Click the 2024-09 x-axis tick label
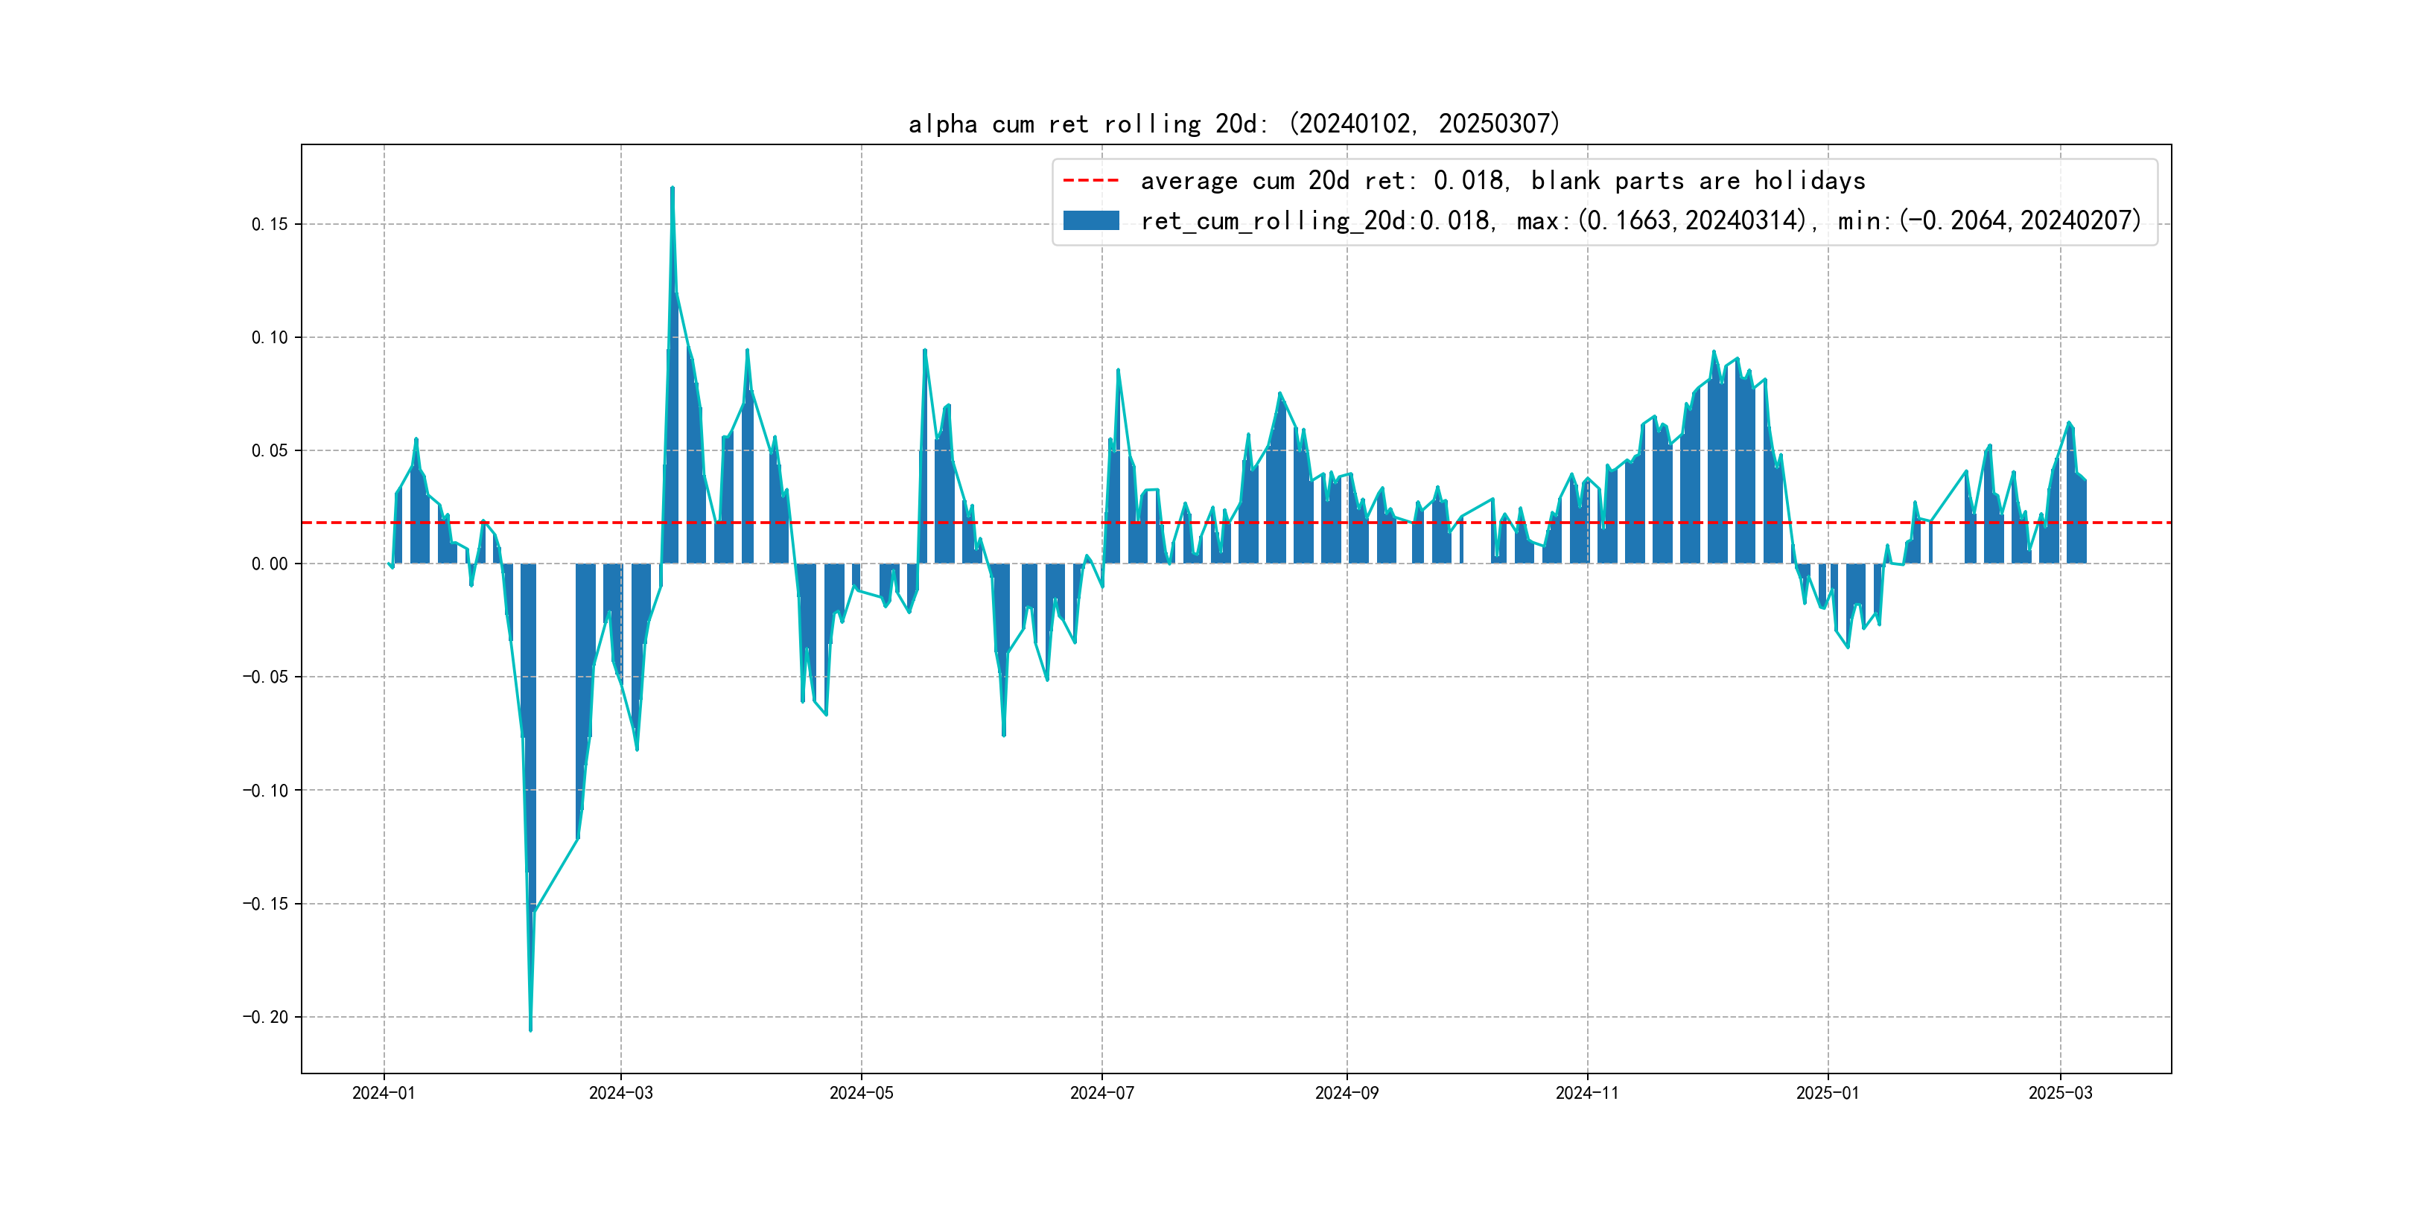 pos(1346,1093)
